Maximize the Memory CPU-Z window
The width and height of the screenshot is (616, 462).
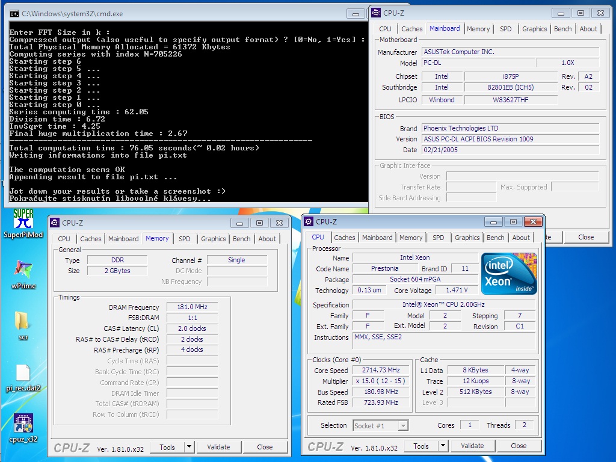260,223
